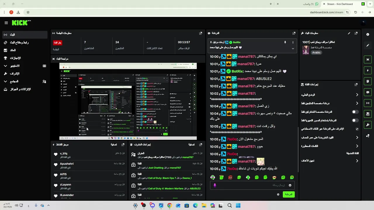Open the hamburger menu beside the Kick logo
The height and width of the screenshot is (210, 374).
point(6,23)
